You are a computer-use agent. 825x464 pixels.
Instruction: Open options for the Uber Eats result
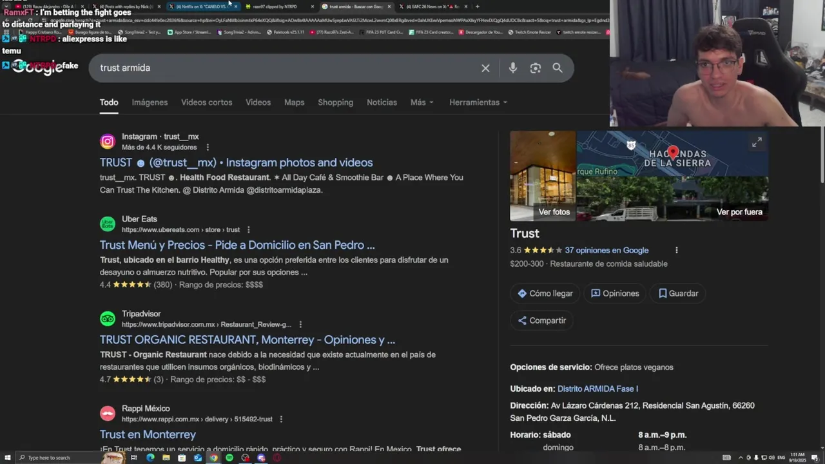pyautogui.click(x=249, y=229)
